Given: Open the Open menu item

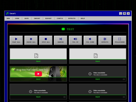Looking at the screenshot, I should (x=17, y=18).
